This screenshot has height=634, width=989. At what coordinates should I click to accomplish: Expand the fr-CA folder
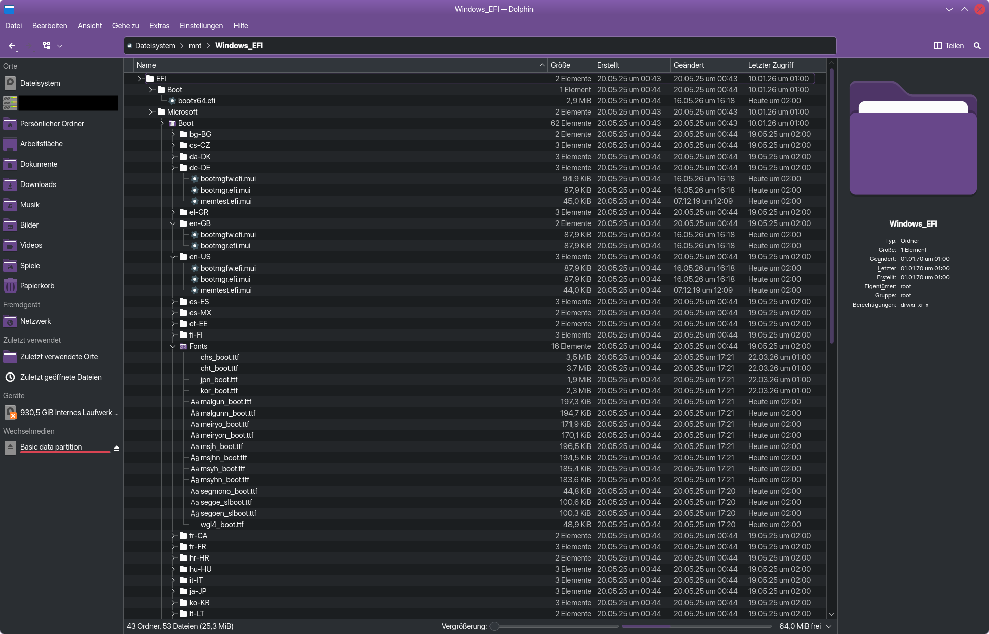tap(173, 536)
